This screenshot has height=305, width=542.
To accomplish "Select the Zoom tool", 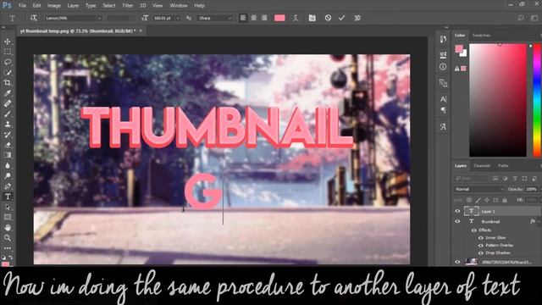I will click(x=8, y=238).
